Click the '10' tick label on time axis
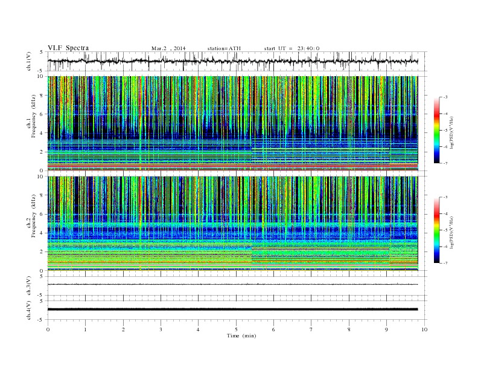This screenshot has width=478, height=370. [424, 329]
